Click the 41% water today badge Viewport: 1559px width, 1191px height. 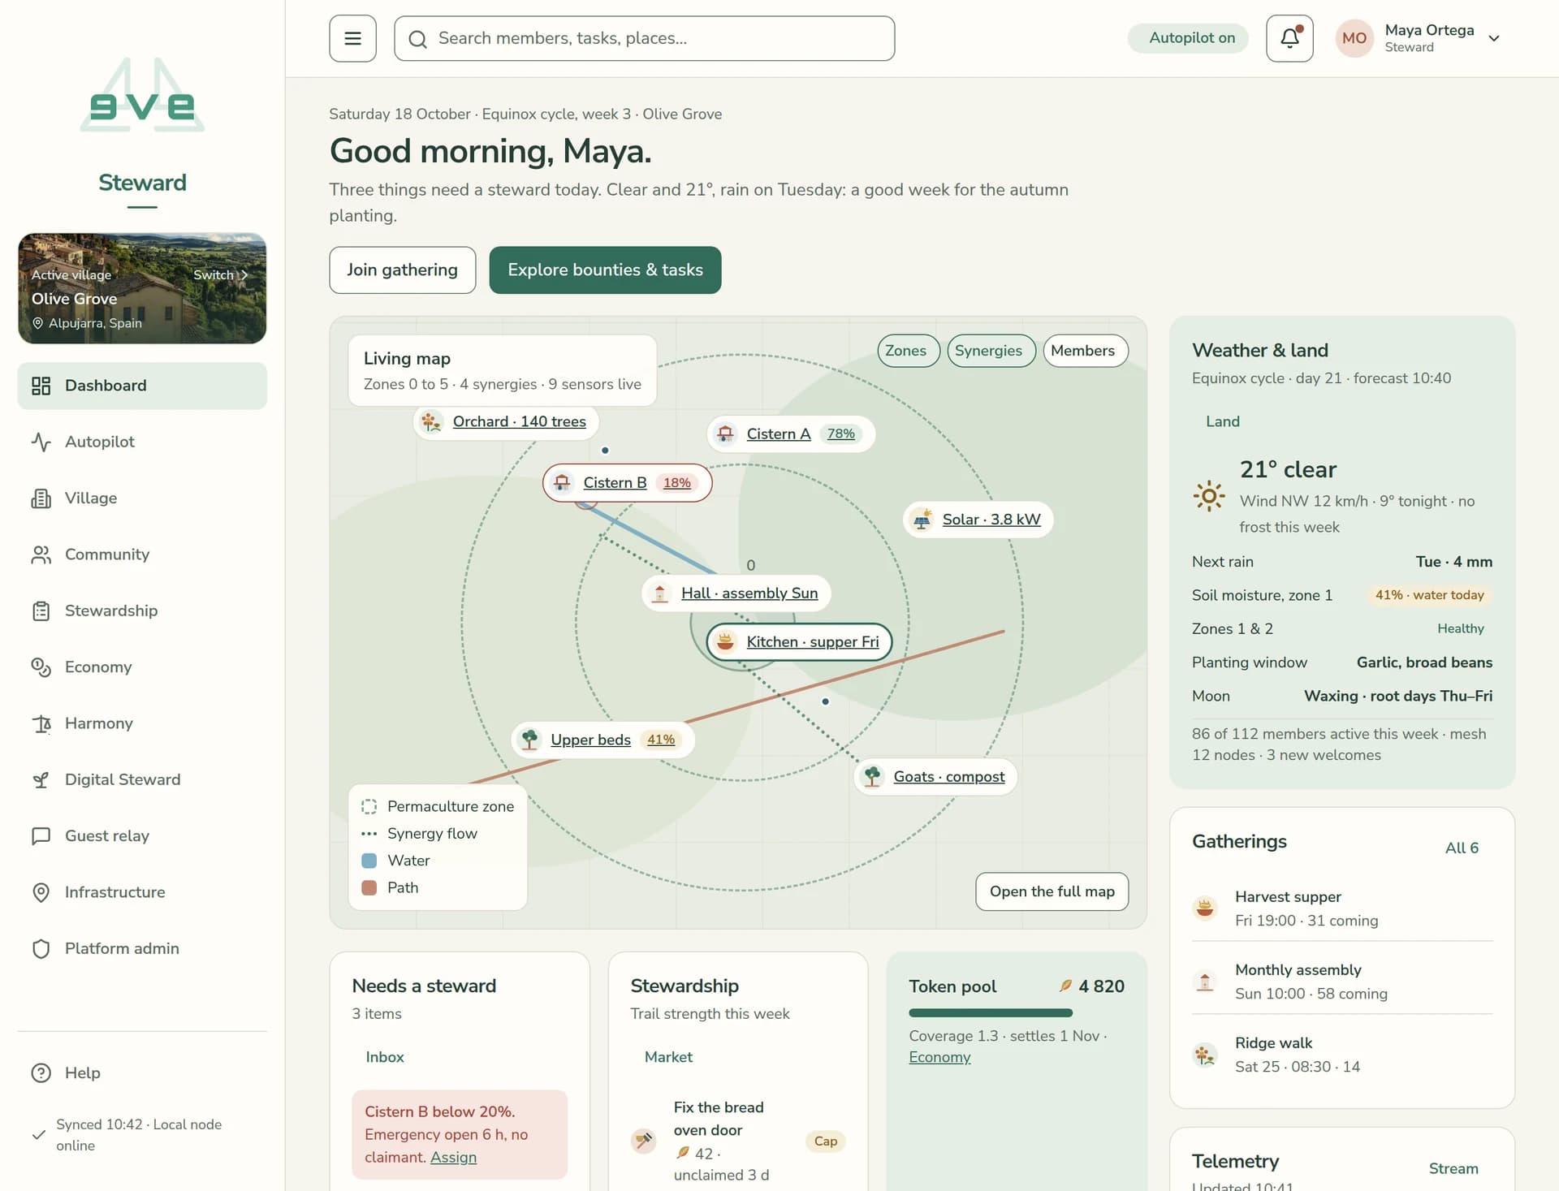point(1430,595)
